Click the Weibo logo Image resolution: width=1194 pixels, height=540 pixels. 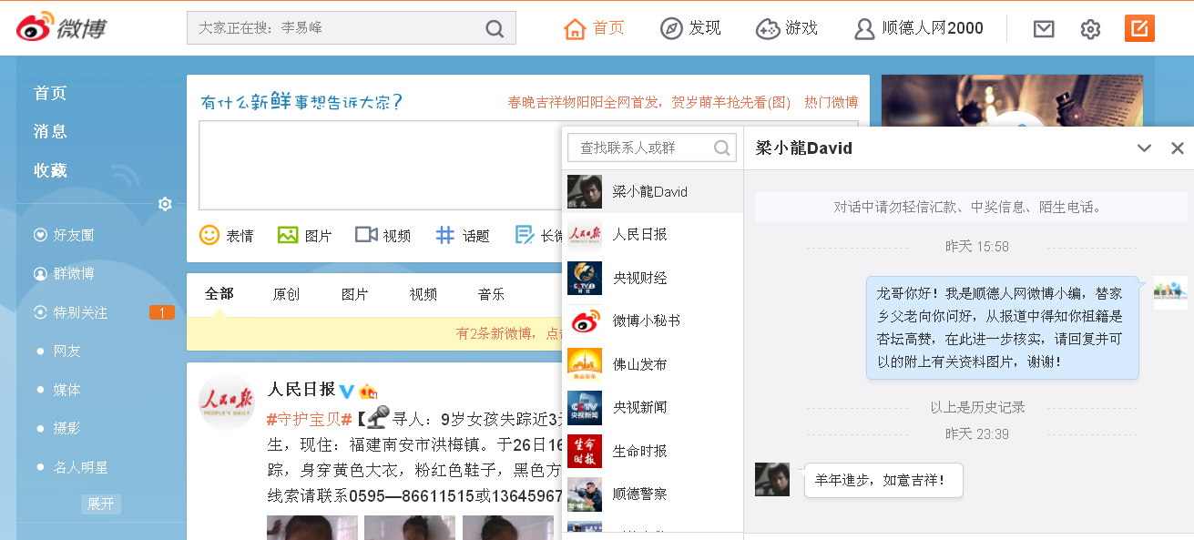[x=61, y=27]
